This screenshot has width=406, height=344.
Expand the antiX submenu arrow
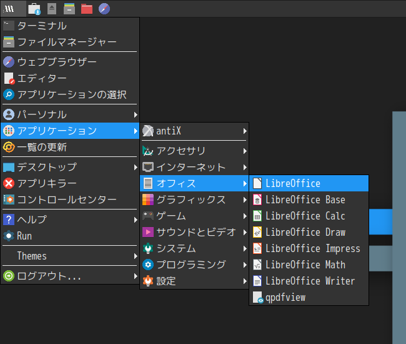(x=245, y=131)
